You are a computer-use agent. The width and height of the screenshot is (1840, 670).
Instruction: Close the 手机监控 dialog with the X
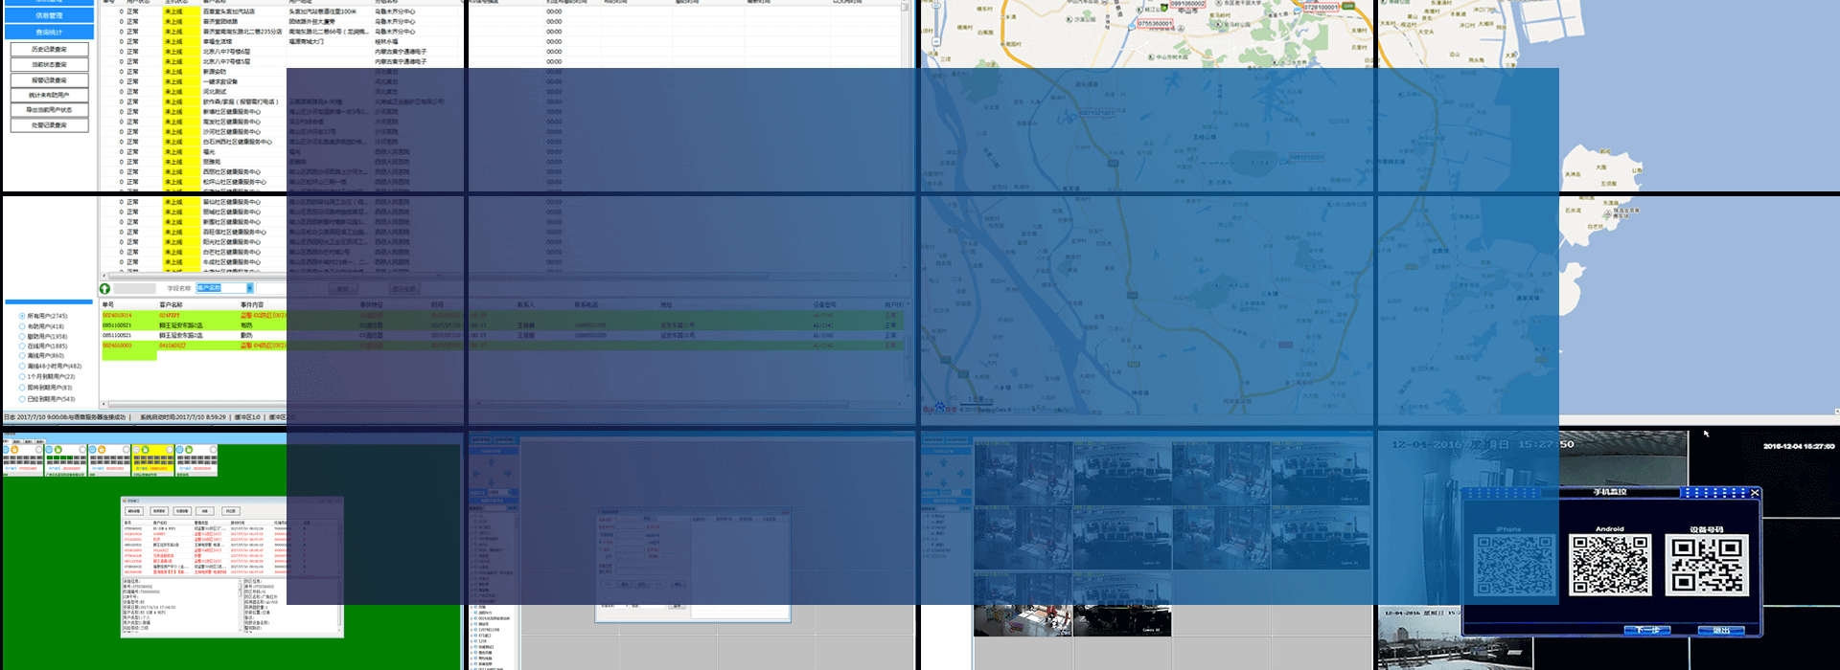pyautogui.click(x=1755, y=493)
